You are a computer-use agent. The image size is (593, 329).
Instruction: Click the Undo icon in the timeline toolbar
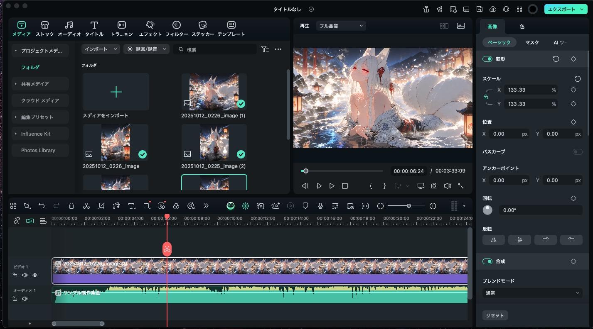42,206
